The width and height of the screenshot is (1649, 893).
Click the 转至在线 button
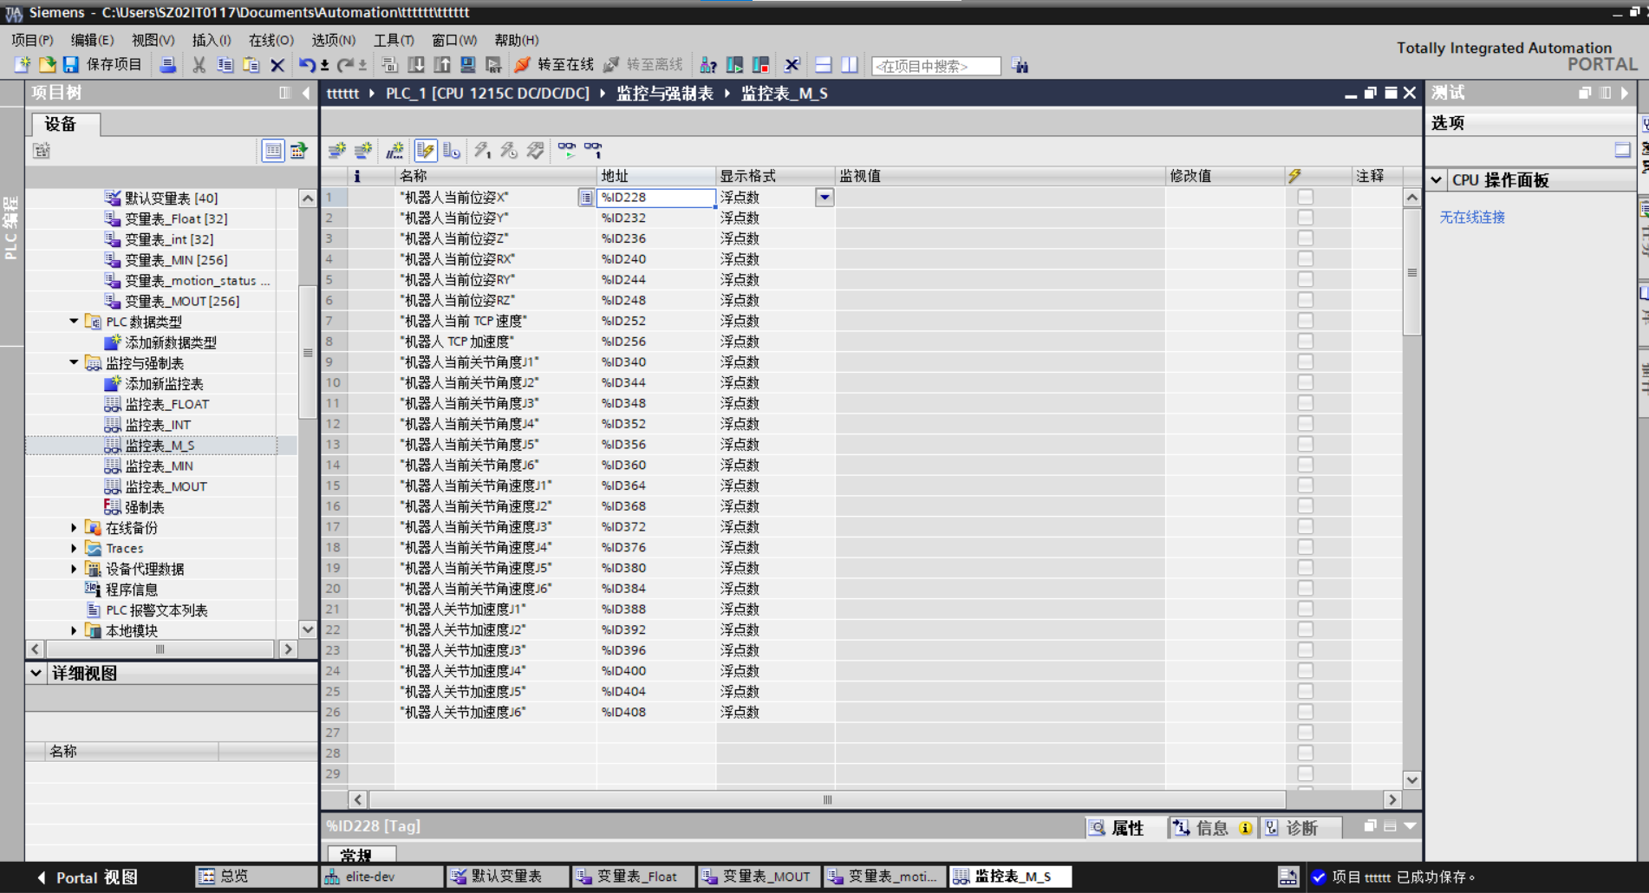pos(555,65)
